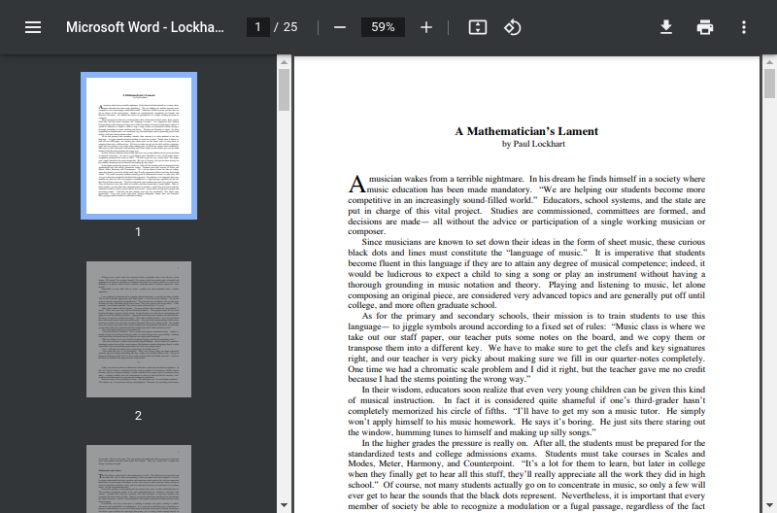Click the document scroll down arrow
Viewport: 777px width, 513px height.
tap(769, 505)
